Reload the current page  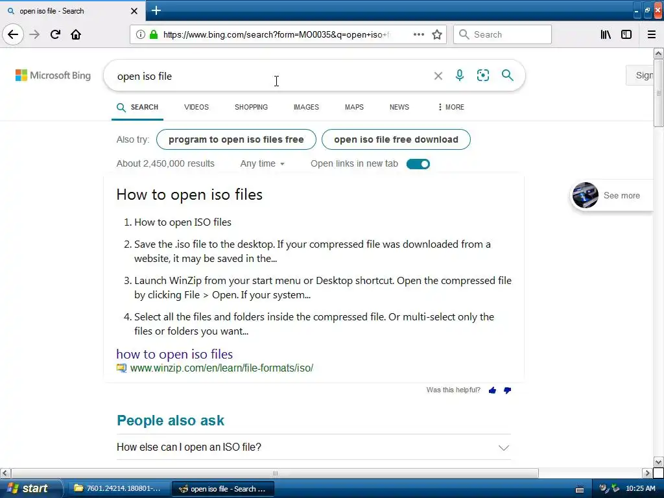(x=55, y=34)
